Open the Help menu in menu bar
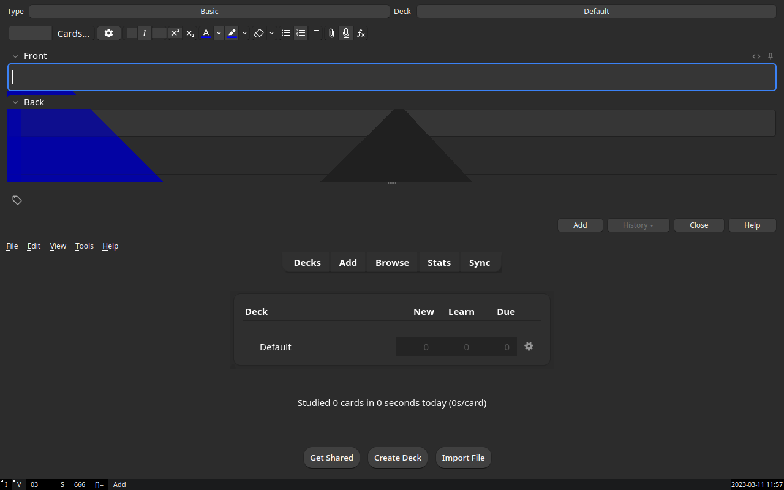The image size is (784, 490). pyautogui.click(x=110, y=246)
